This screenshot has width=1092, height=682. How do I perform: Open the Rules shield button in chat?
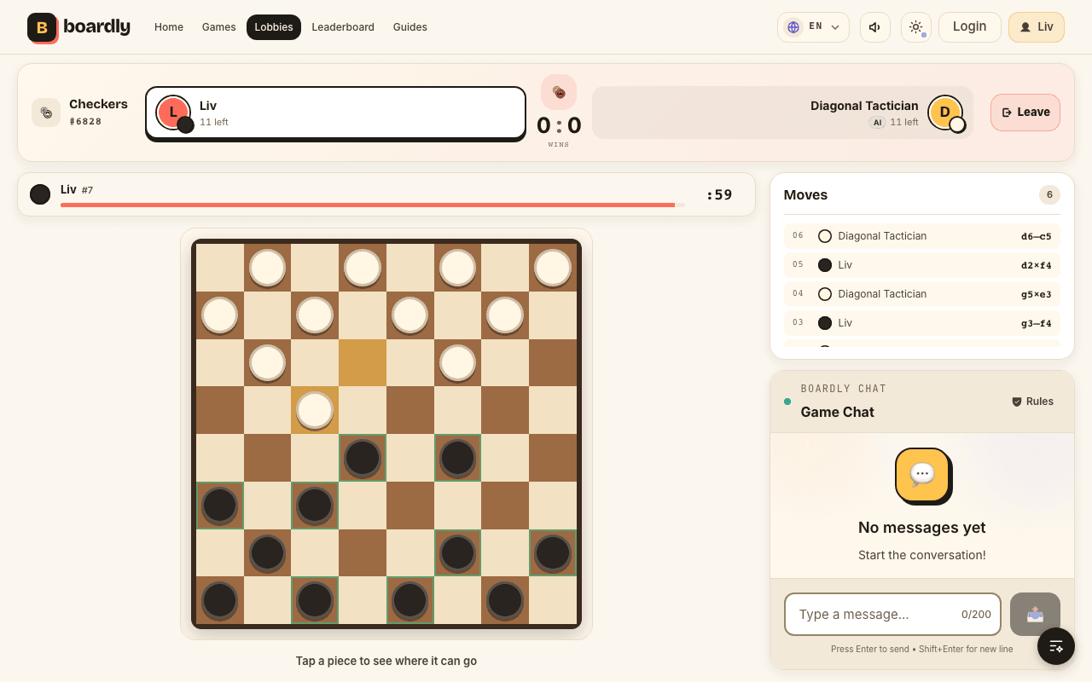1032,402
